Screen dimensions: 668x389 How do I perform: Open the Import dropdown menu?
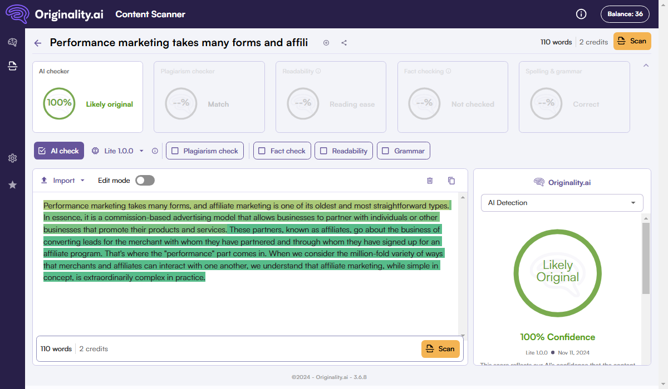(63, 181)
